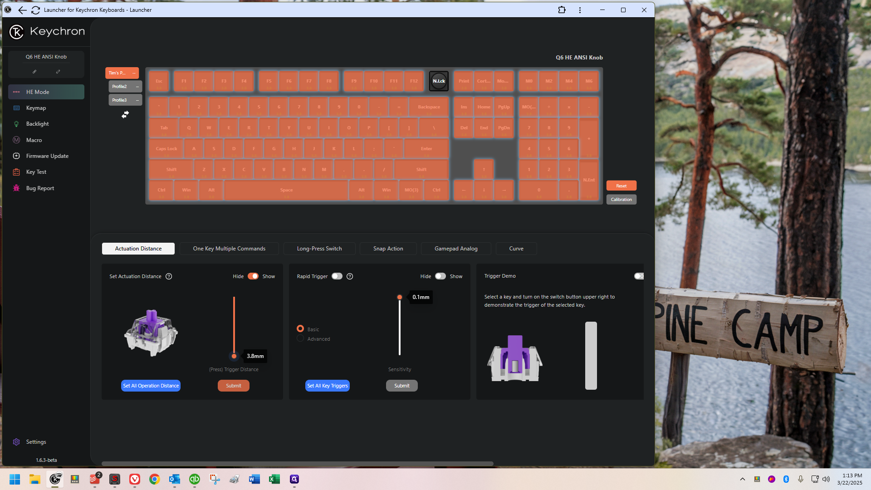Click Set All Operation Distance button
Viewport: 871px width, 490px height.
click(151, 386)
